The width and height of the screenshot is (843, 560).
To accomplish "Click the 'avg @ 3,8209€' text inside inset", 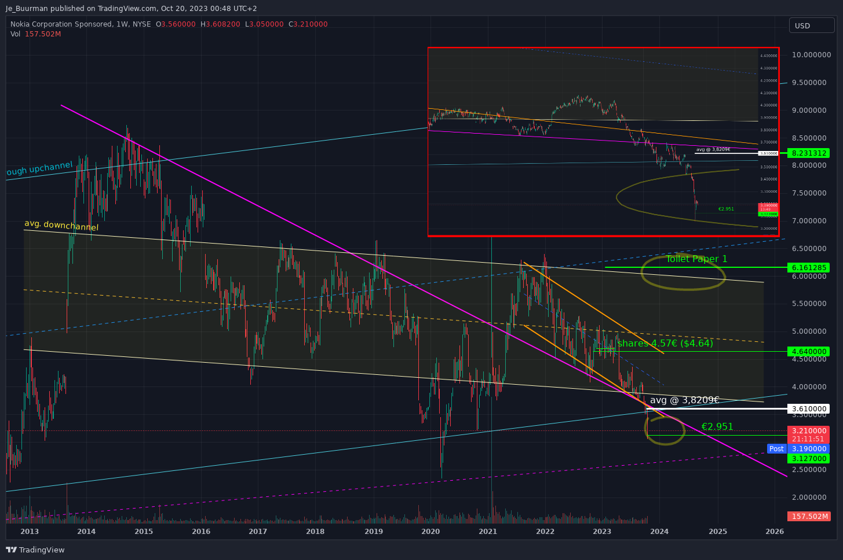I will click(x=713, y=149).
